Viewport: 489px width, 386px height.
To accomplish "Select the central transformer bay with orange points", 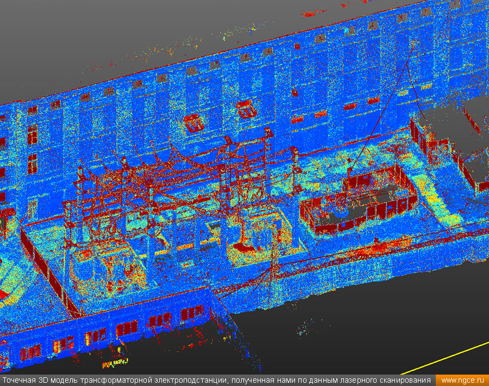I will [250, 239].
